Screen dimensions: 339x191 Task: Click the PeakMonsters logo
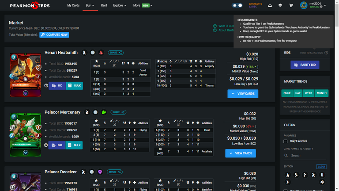pyautogui.click(x=30, y=5)
